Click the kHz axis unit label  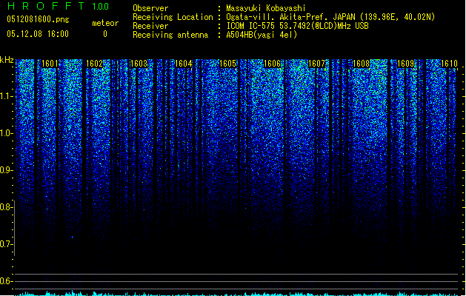(x=7, y=60)
